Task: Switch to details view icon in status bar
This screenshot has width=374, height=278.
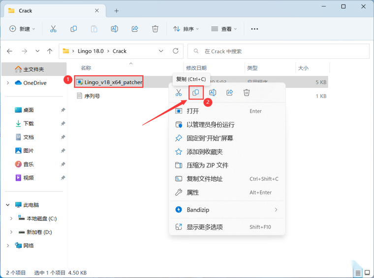Action: coord(358,273)
